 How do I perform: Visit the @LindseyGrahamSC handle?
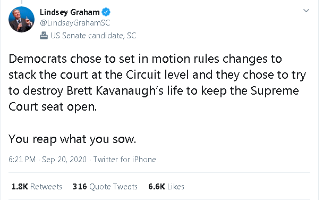[75, 23]
